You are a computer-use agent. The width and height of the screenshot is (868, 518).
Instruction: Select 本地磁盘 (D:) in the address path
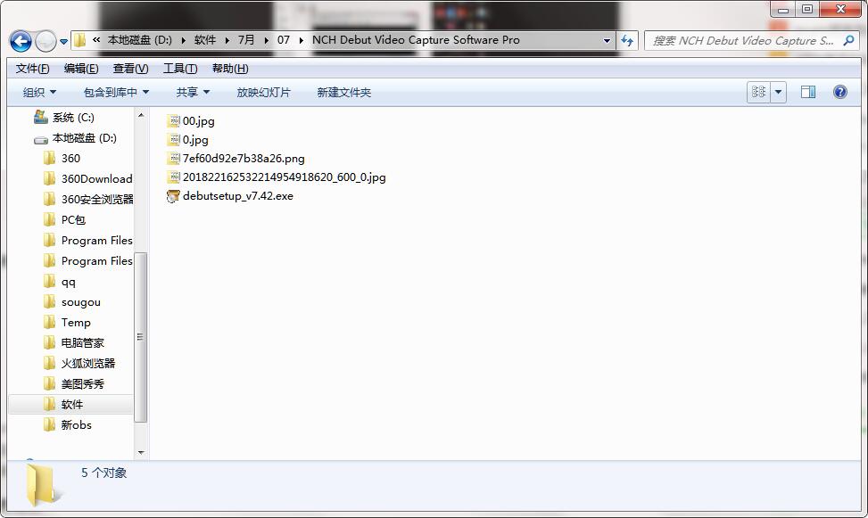click(139, 40)
